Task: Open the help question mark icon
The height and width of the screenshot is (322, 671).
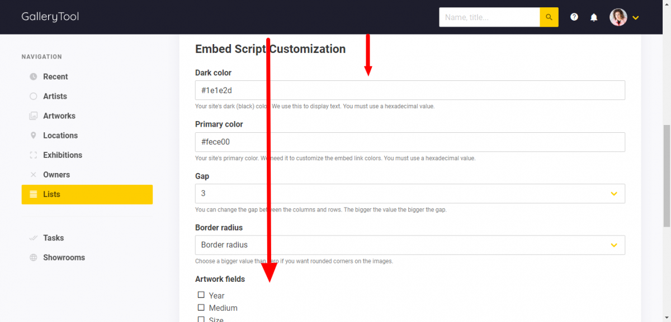Action: tap(574, 17)
